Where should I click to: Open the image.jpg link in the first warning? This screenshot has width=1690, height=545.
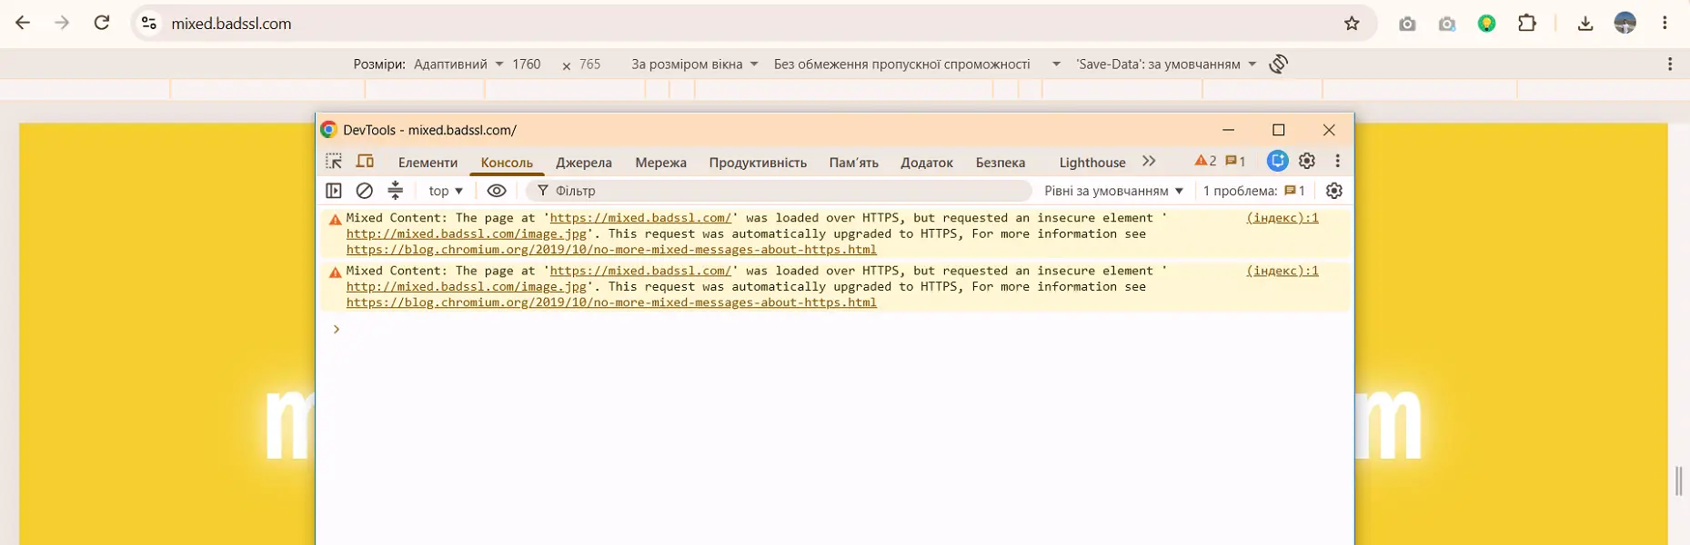(467, 234)
